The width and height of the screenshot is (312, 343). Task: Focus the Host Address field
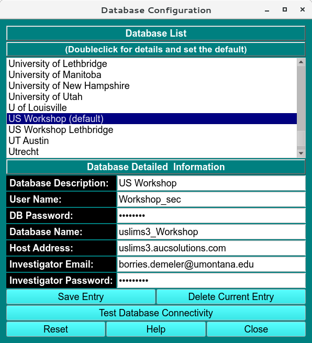coord(211,248)
